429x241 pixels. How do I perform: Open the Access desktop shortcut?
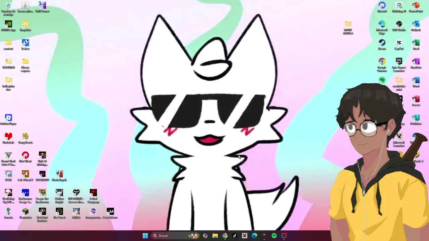pos(416,101)
